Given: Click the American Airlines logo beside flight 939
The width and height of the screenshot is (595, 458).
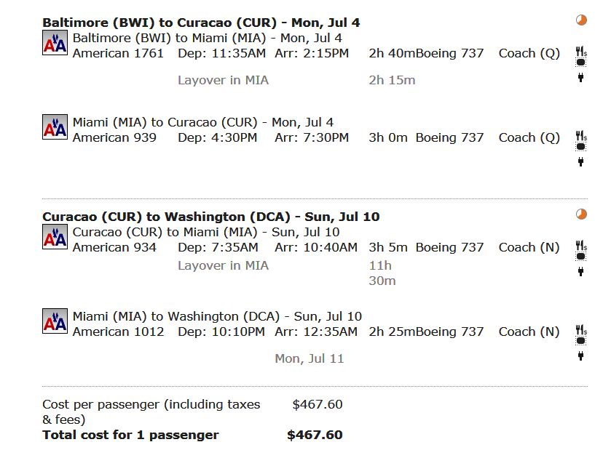Looking at the screenshot, I should [55, 127].
